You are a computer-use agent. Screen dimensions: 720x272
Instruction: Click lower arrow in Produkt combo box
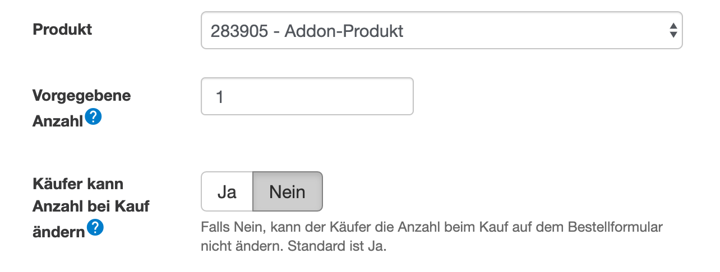(x=673, y=35)
